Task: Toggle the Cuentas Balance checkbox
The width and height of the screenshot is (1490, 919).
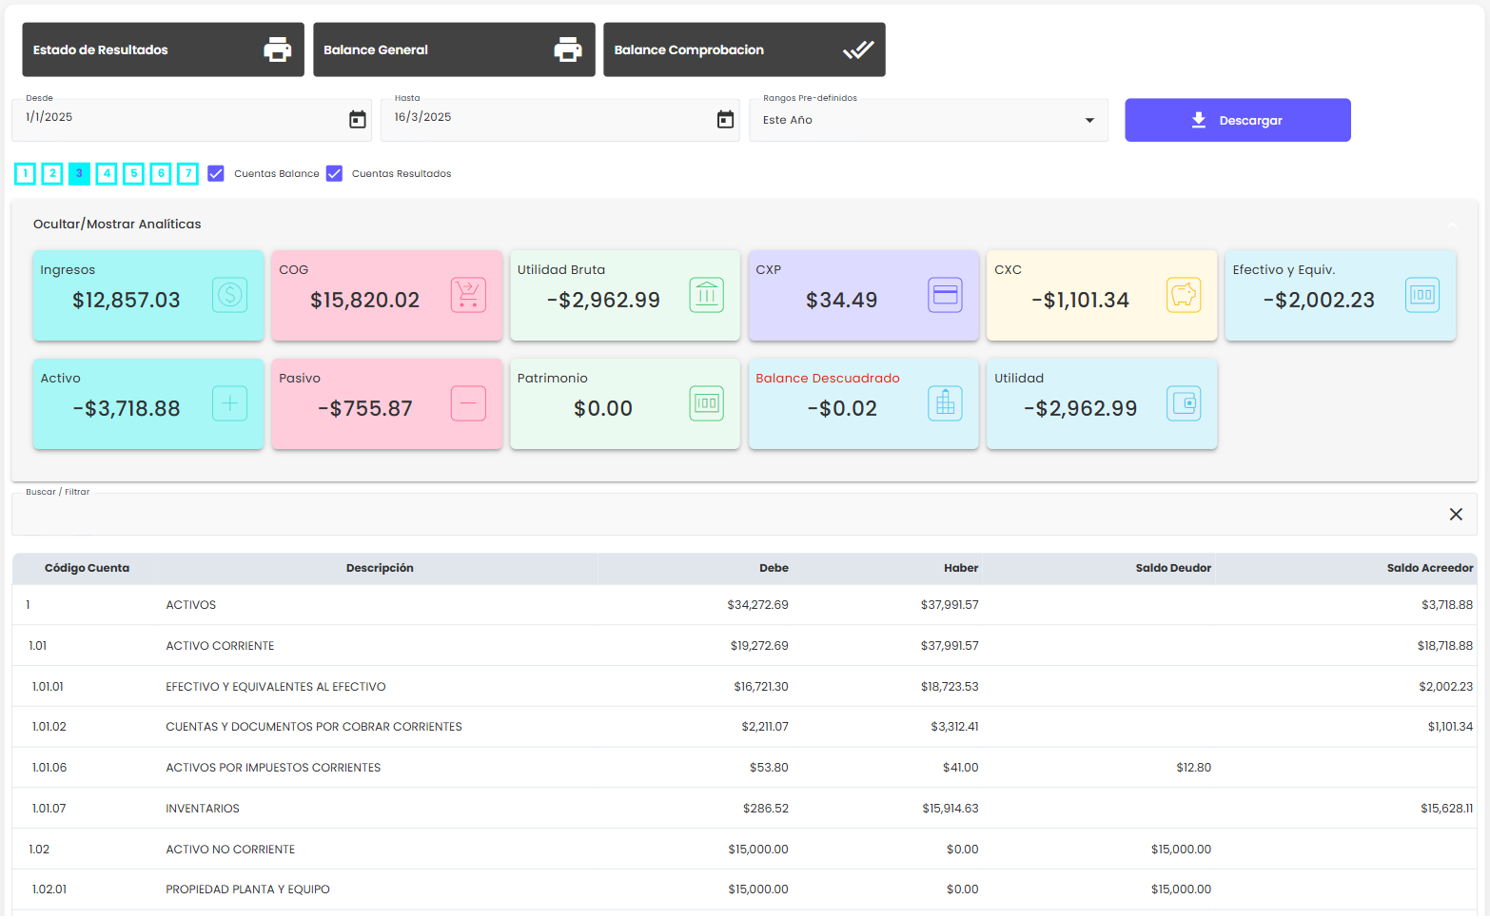Action: point(216,173)
